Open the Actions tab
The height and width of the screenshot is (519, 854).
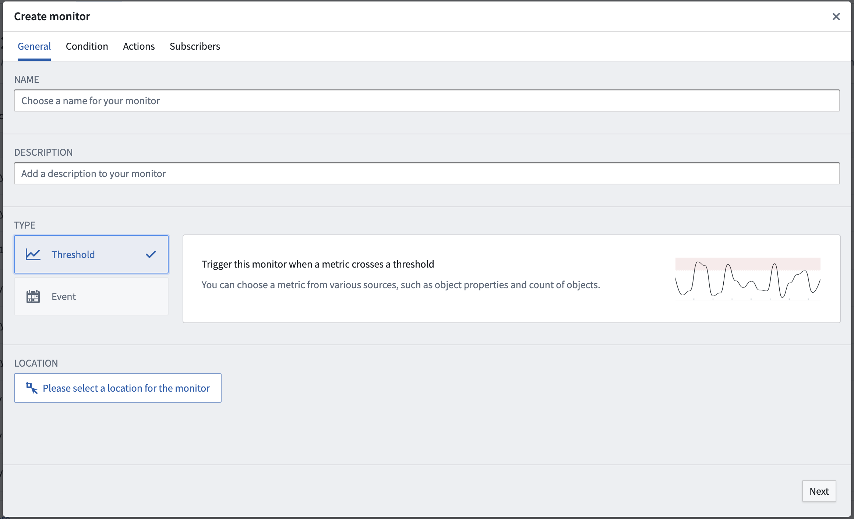139,46
